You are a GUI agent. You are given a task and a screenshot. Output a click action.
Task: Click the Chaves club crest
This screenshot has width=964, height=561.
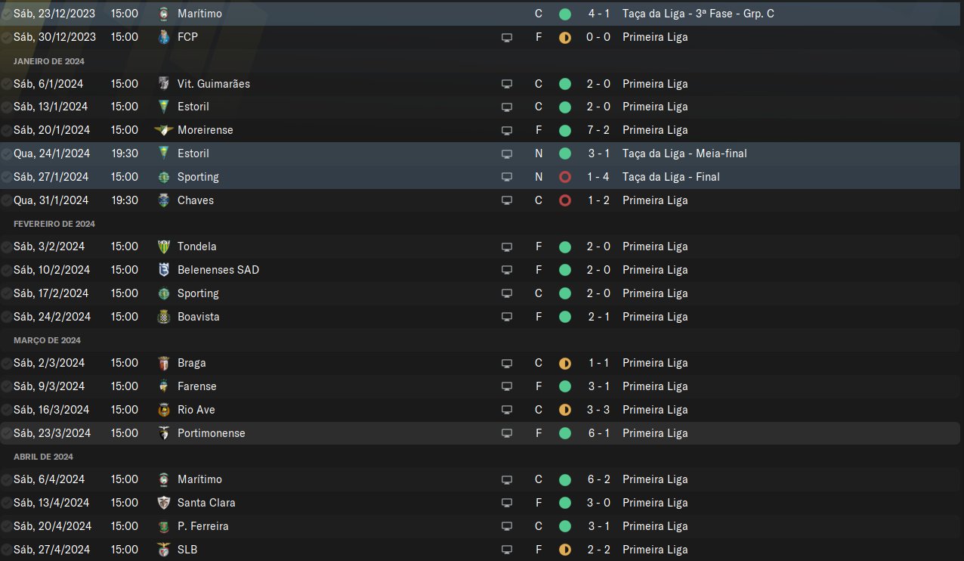[164, 200]
